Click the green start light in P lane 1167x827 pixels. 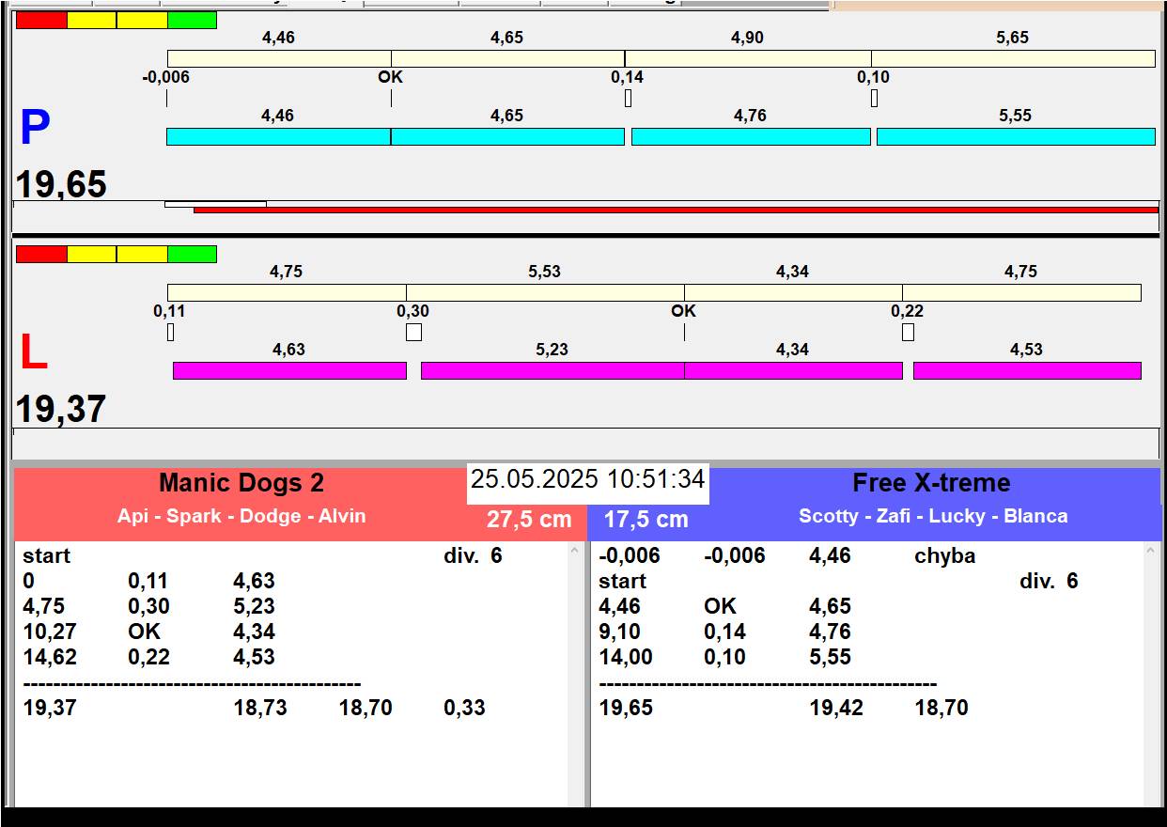click(192, 20)
